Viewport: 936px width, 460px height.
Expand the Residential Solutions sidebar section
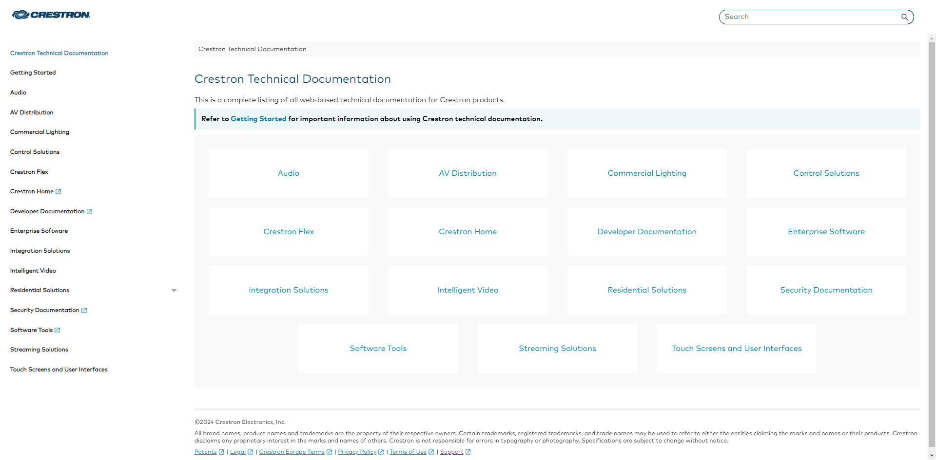pos(174,290)
